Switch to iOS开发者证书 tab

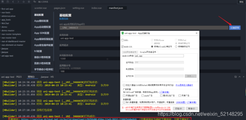[130, 52]
